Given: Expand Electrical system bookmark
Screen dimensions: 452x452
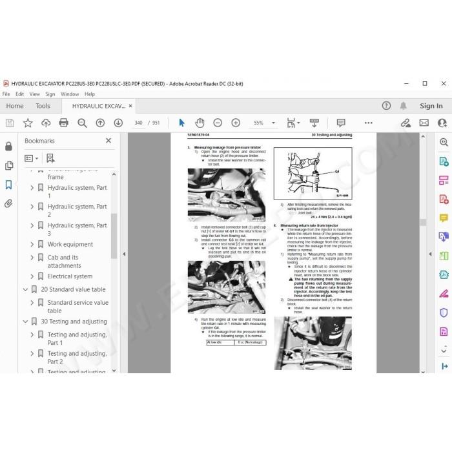Looking at the screenshot, I should point(32,276).
